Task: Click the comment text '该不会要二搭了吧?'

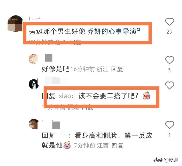Action: pyautogui.click(x=109, y=96)
